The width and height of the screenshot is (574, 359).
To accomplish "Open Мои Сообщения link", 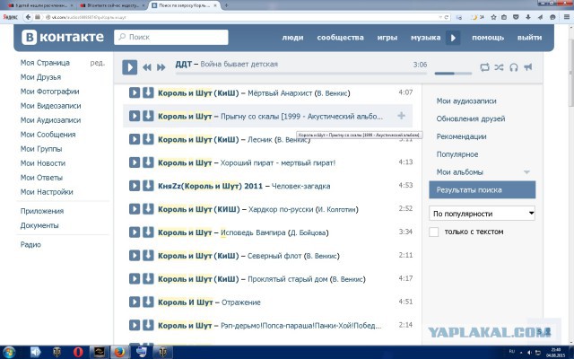I will point(48,135).
